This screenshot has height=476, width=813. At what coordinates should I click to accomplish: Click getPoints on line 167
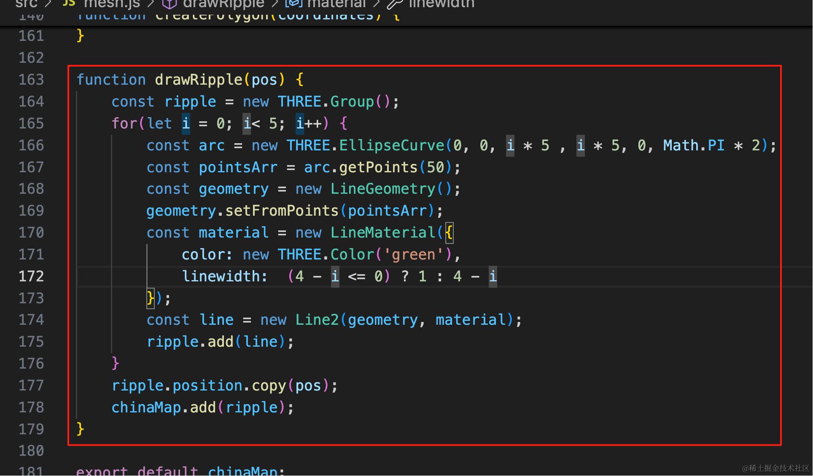(x=378, y=167)
